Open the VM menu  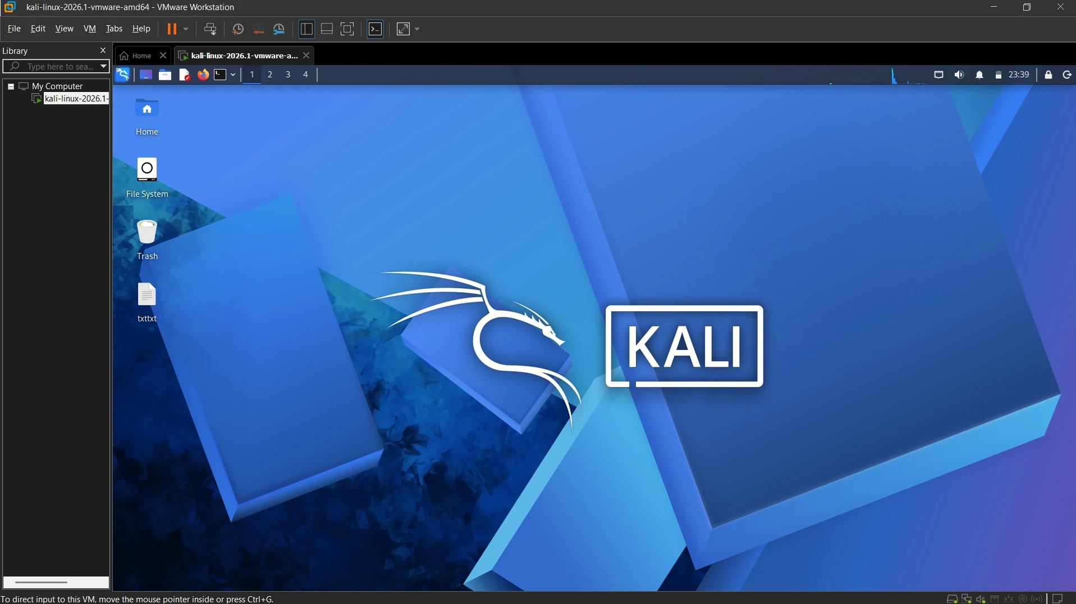click(x=90, y=29)
